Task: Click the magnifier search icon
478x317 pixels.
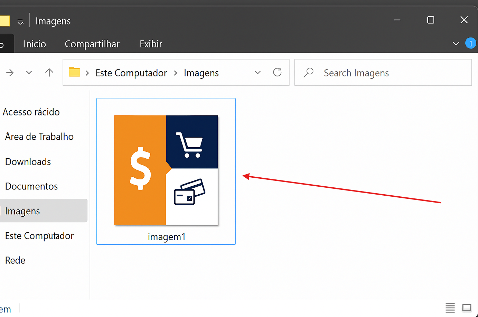Action: point(308,73)
